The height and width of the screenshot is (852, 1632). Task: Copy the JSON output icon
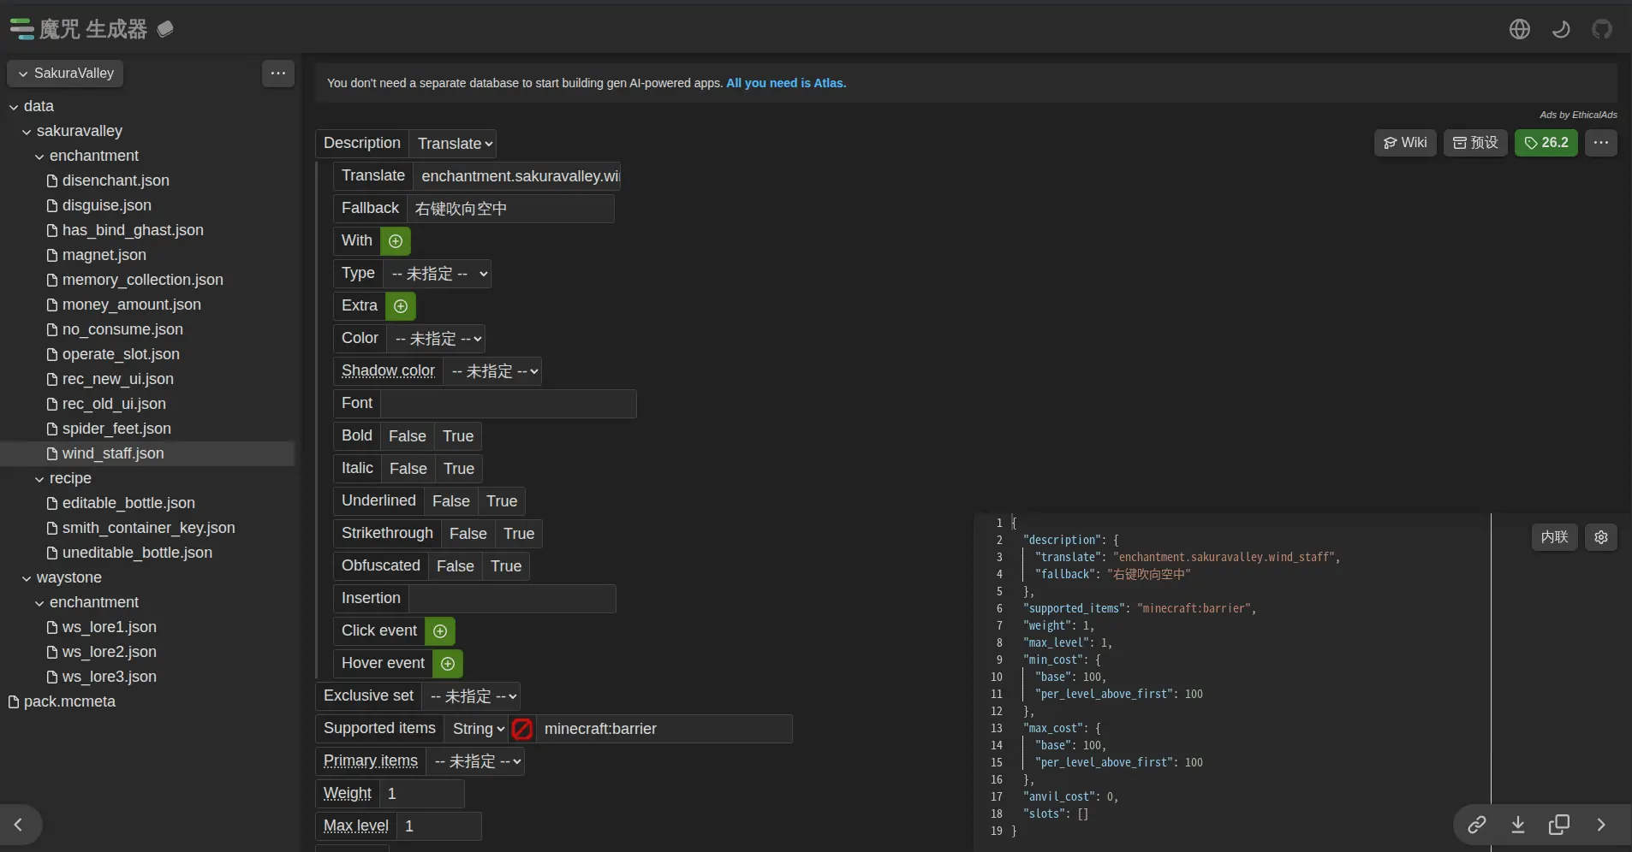tap(1559, 825)
